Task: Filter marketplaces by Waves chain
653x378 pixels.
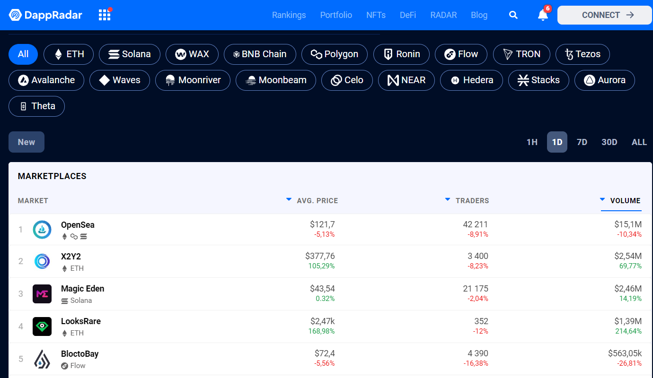Action: (x=120, y=80)
